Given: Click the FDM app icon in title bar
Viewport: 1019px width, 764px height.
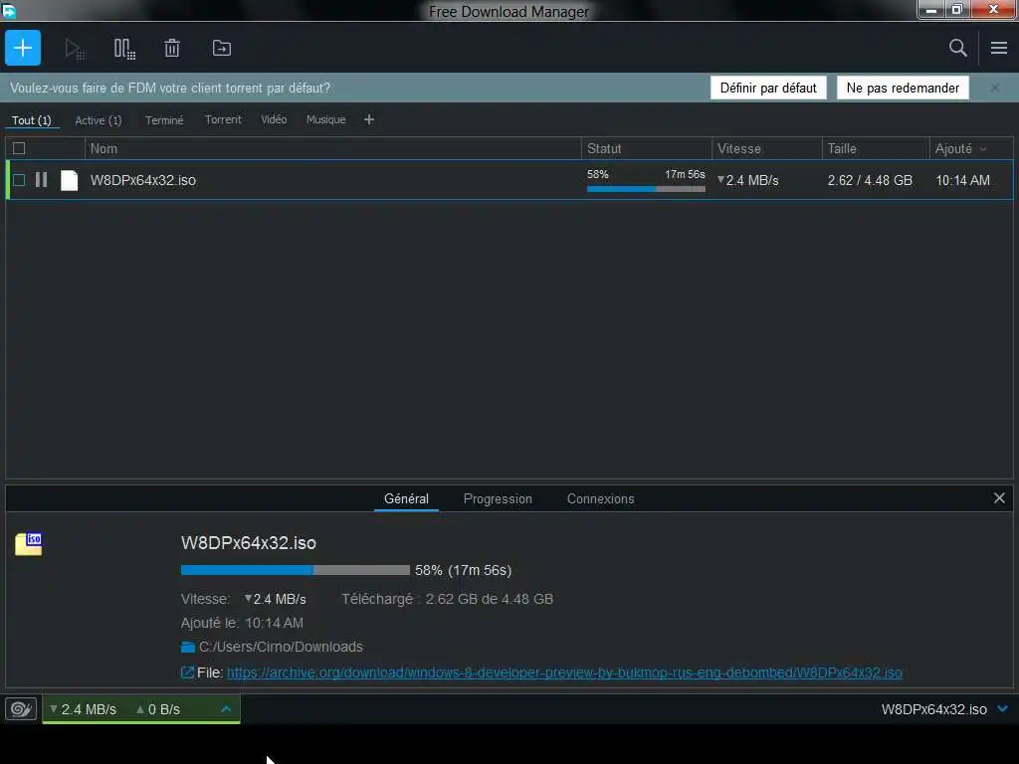Looking at the screenshot, I should (9, 11).
